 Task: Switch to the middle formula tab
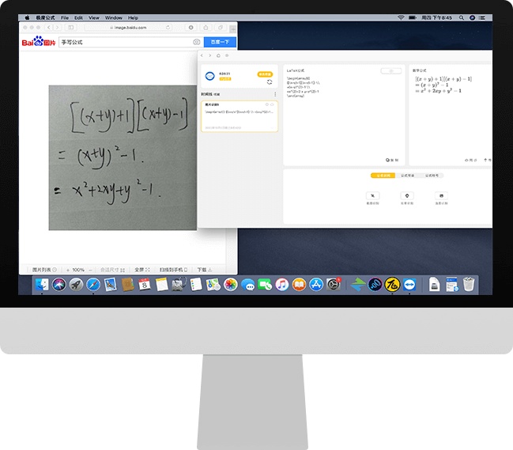(x=407, y=176)
